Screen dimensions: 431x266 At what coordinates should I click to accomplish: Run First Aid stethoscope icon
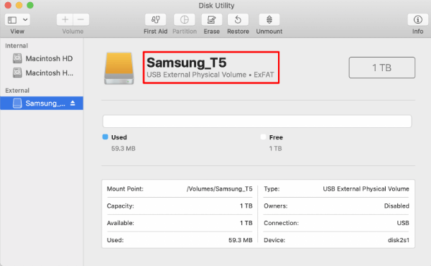pyautogui.click(x=155, y=19)
